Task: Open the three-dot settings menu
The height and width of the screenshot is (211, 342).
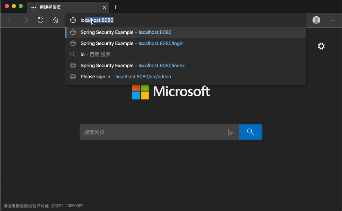Action: pyautogui.click(x=332, y=20)
